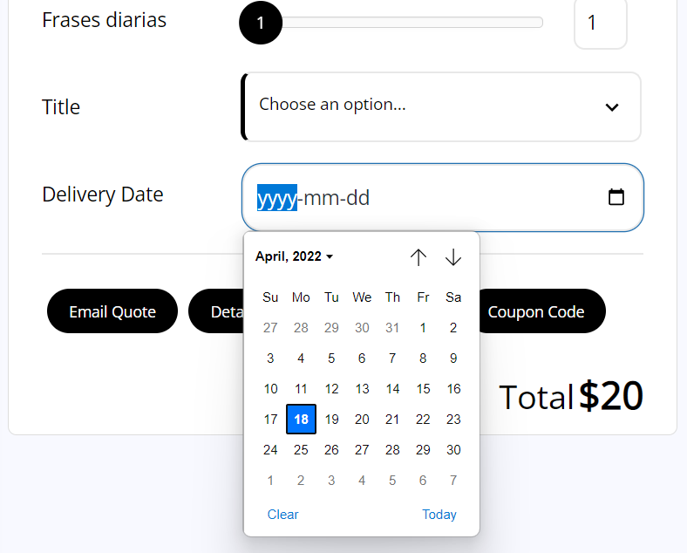Select April 18 in the calendar
Screen dimensions: 687x553
click(301, 420)
